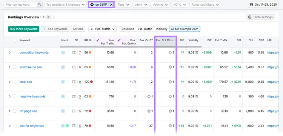Image resolution: width=283 pixels, height=136 pixels.
Task: Check the seo for beginners row checkbox
Action: [15, 126]
